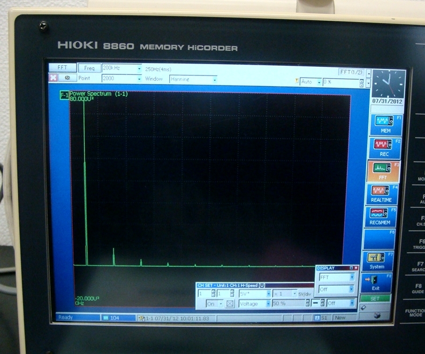The height and width of the screenshot is (354, 425).
Task: Click the 0 % input field
Action: pos(341,82)
